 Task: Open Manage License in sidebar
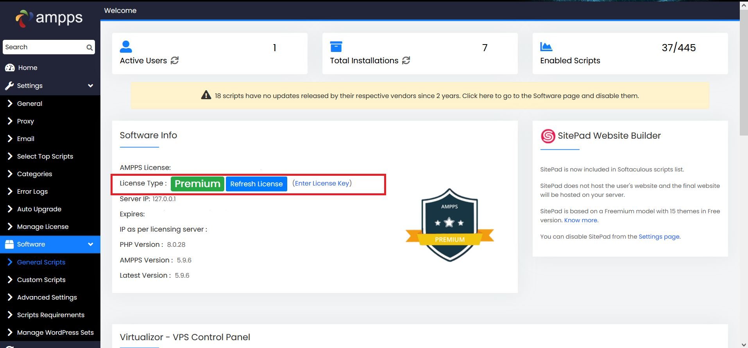point(43,227)
